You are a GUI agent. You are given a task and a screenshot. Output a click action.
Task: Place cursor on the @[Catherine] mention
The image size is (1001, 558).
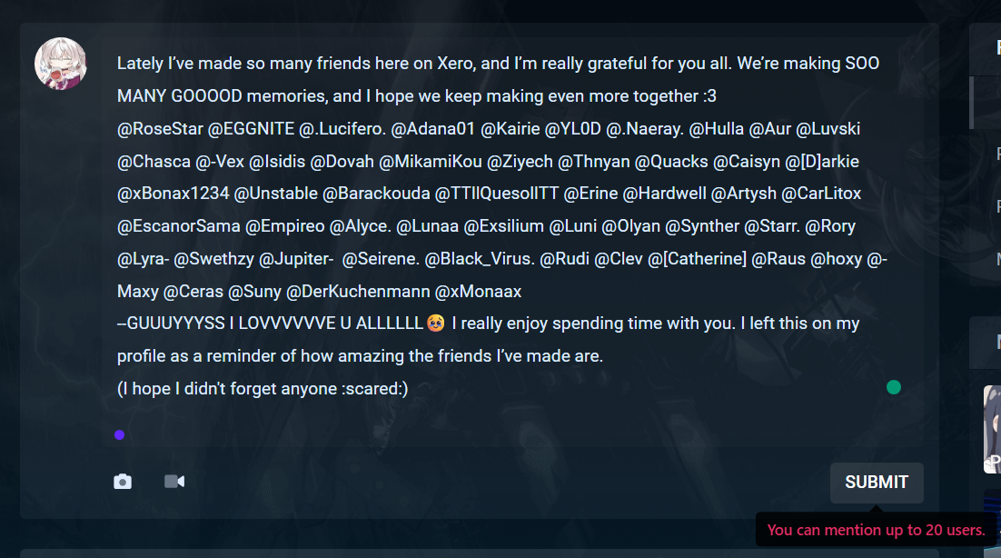697,259
